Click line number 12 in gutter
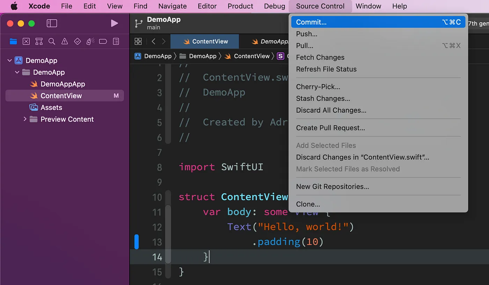The width and height of the screenshot is (489, 285). pyautogui.click(x=158, y=227)
